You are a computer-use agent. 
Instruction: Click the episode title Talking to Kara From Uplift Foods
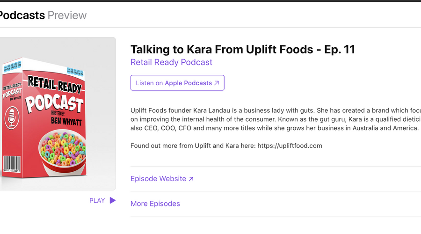pos(243,50)
